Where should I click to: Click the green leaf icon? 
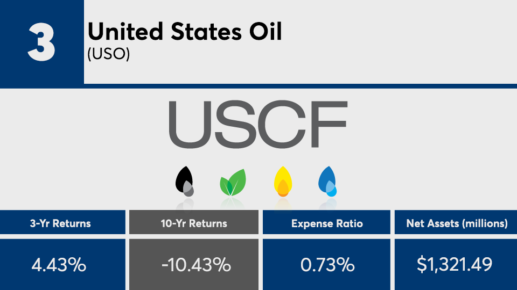point(233,183)
